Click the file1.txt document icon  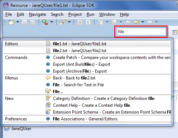[x=48, y=43]
